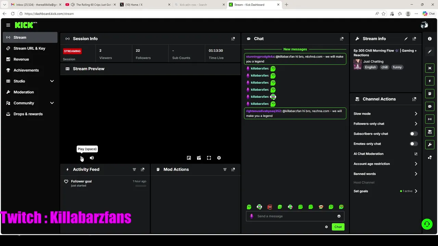Click the funny tag

pyautogui.click(x=397, y=67)
